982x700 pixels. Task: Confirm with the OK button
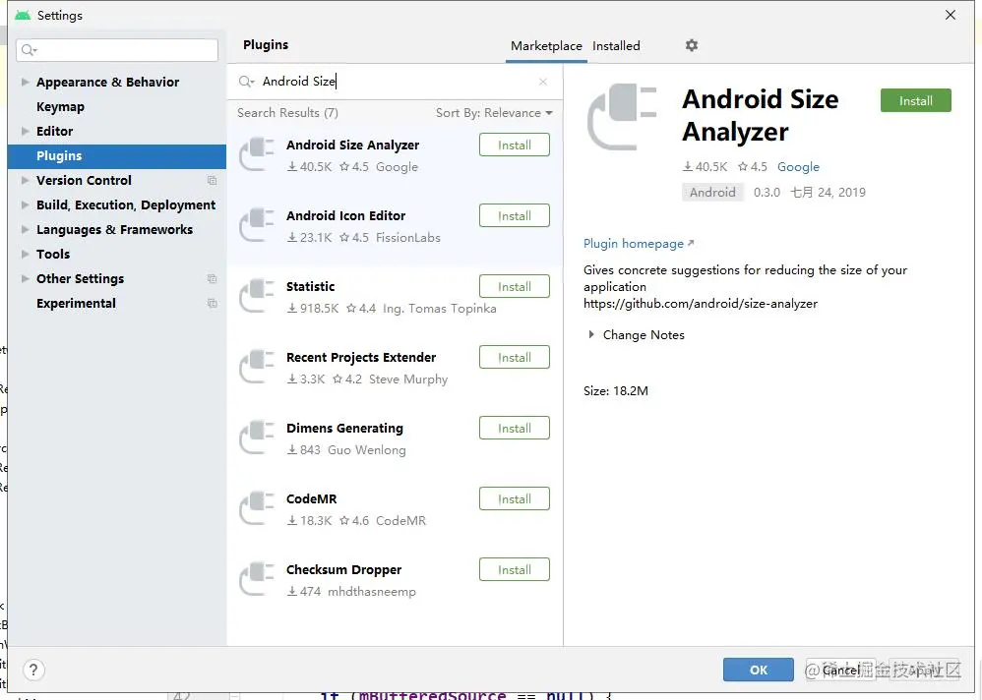tap(759, 670)
